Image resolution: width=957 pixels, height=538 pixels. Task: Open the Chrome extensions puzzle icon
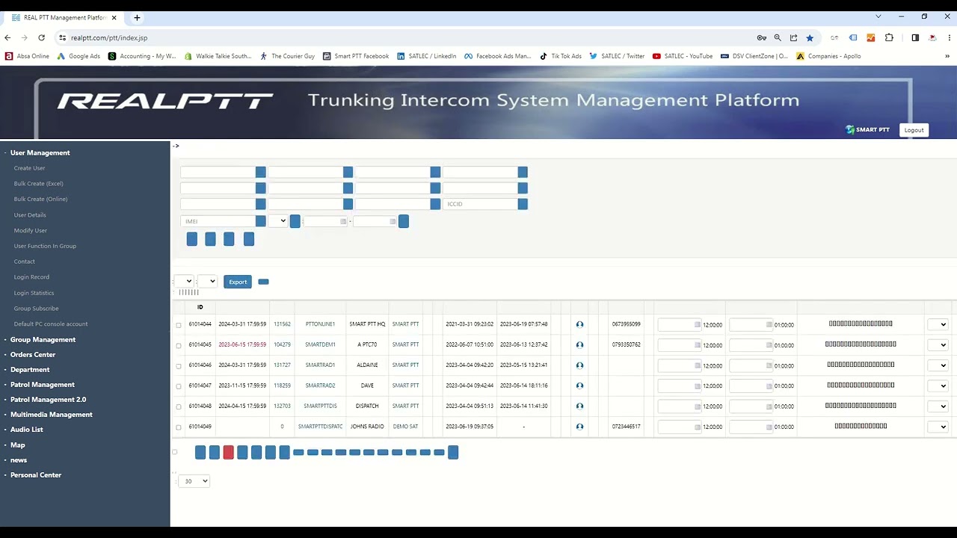pos(889,37)
